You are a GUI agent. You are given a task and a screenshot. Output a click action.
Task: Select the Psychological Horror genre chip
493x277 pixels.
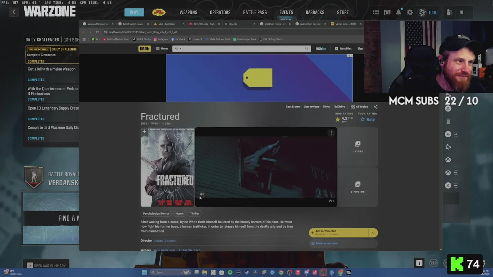[156, 214]
